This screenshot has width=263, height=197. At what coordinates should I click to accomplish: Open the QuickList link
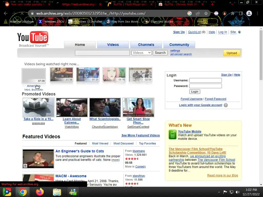194,32
